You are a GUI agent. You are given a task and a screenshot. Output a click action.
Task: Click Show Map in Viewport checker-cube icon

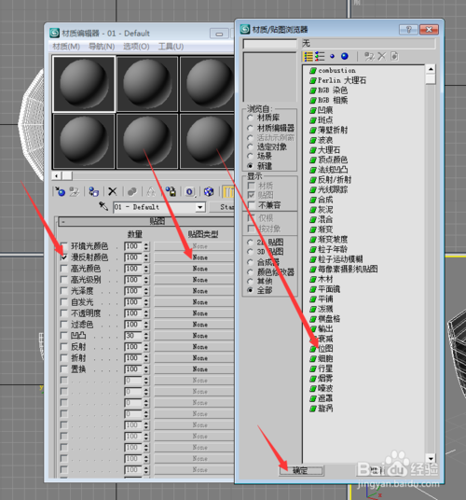(209, 191)
